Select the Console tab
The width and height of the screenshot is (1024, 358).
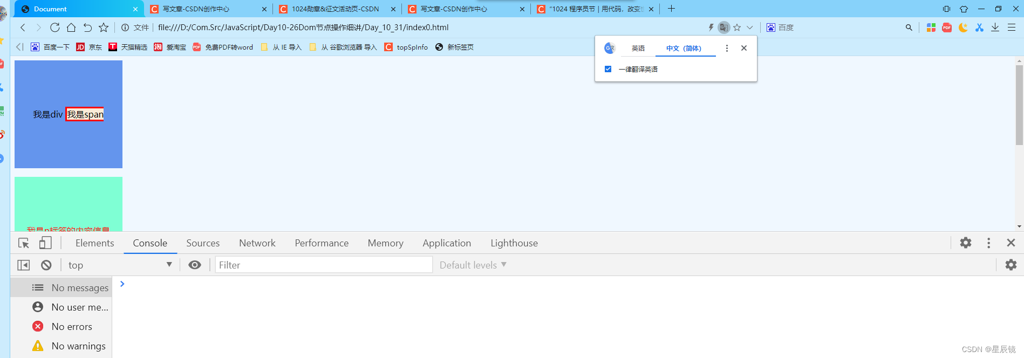150,243
